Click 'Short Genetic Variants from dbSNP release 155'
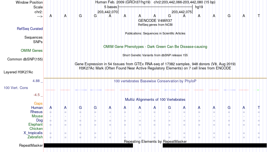 click(155, 55)
